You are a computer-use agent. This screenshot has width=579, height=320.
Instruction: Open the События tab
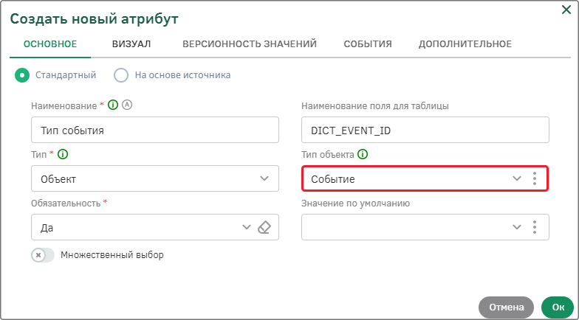pos(368,44)
